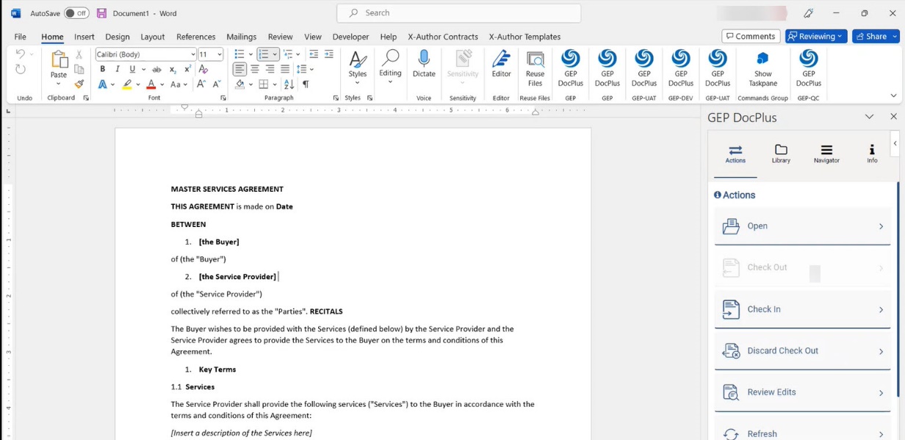Screen dimensions: 905x440
Task: Click the Reuse Files icon
Action: pyautogui.click(x=535, y=60)
